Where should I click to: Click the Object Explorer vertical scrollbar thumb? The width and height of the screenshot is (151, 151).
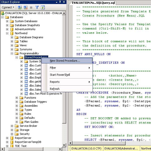(64, 69)
